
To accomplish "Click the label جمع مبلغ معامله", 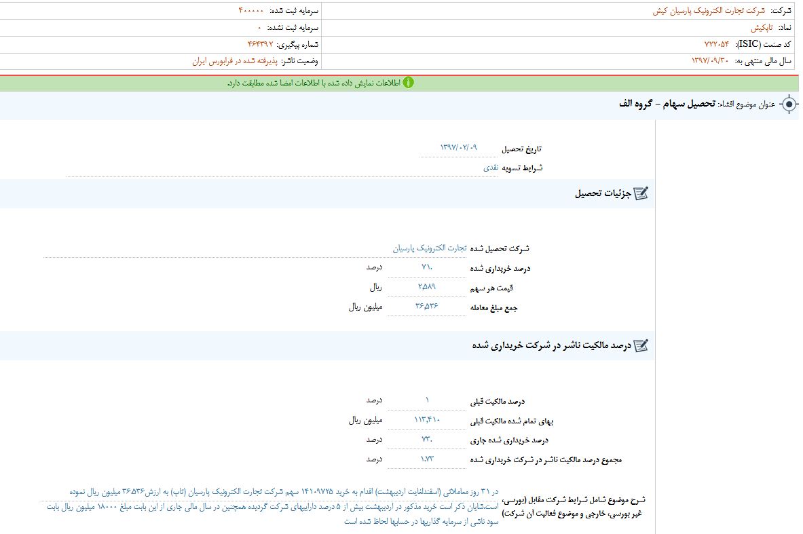I will click(493, 307).
